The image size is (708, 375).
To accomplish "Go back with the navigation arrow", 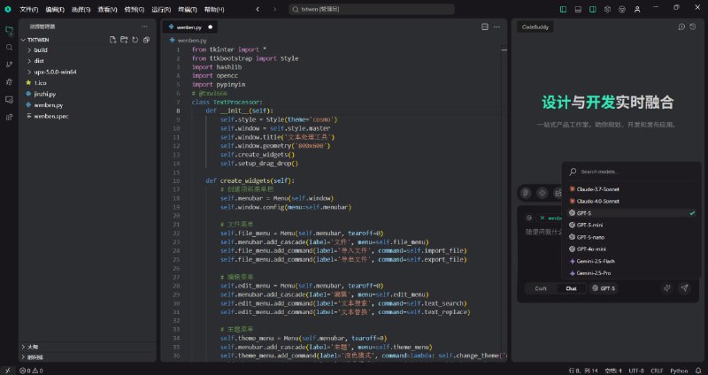I will [258, 9].
